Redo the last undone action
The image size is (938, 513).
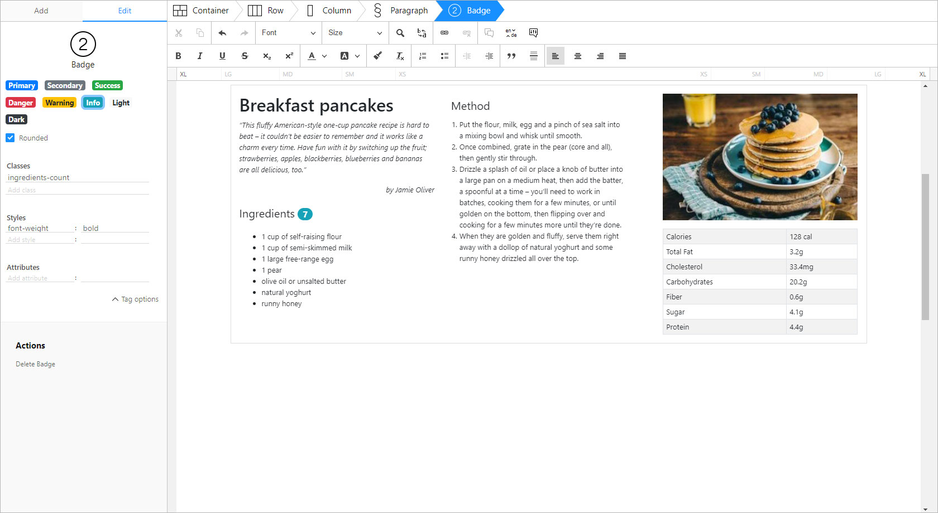click(x=244, y=33)
